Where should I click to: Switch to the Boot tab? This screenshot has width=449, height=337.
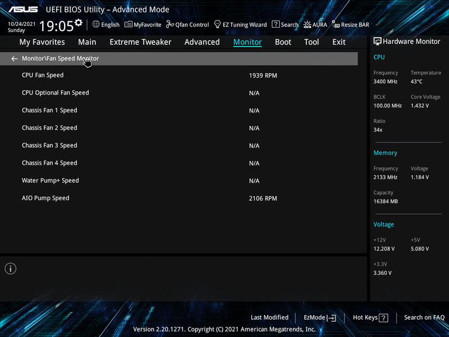point(283,42)
